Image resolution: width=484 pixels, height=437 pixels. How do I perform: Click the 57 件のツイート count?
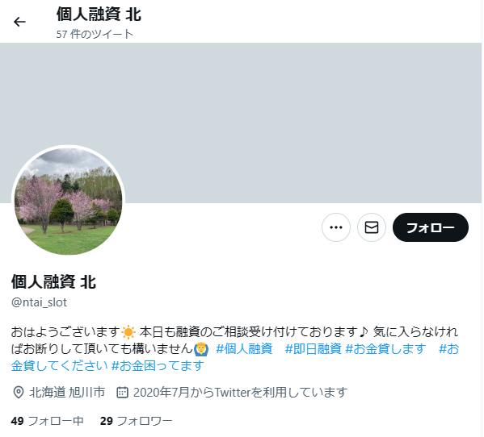(95, 34)
